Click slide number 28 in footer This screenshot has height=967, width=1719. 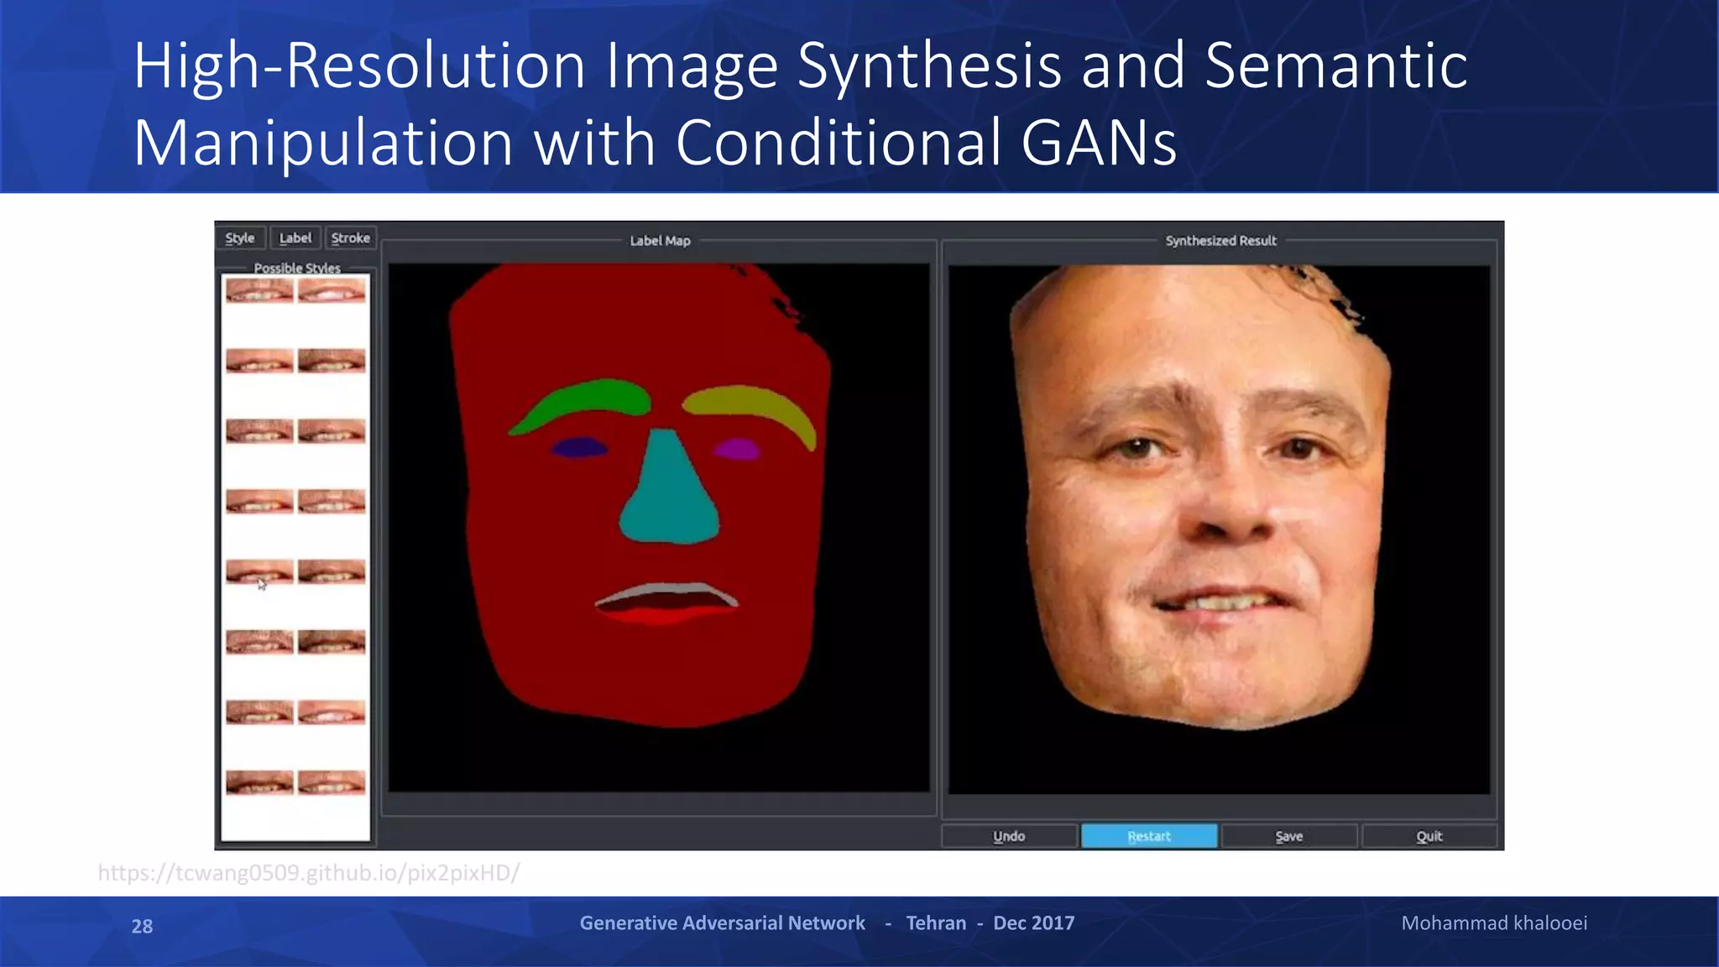142,926
